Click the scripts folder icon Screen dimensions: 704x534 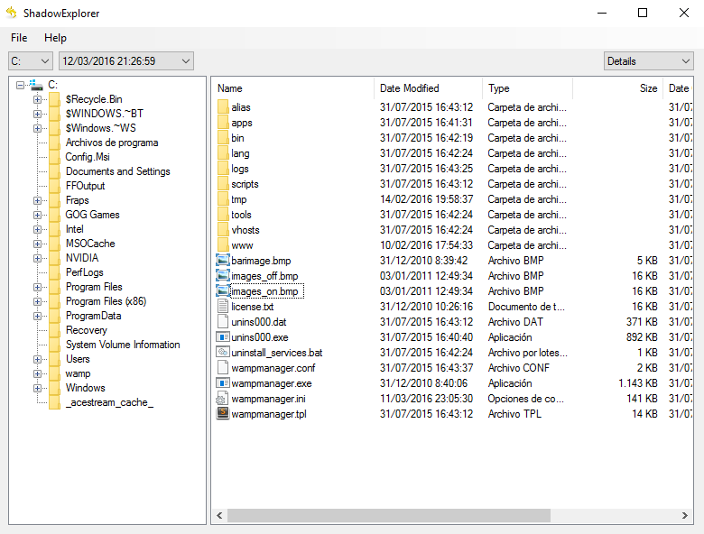(x=223, y=183)
